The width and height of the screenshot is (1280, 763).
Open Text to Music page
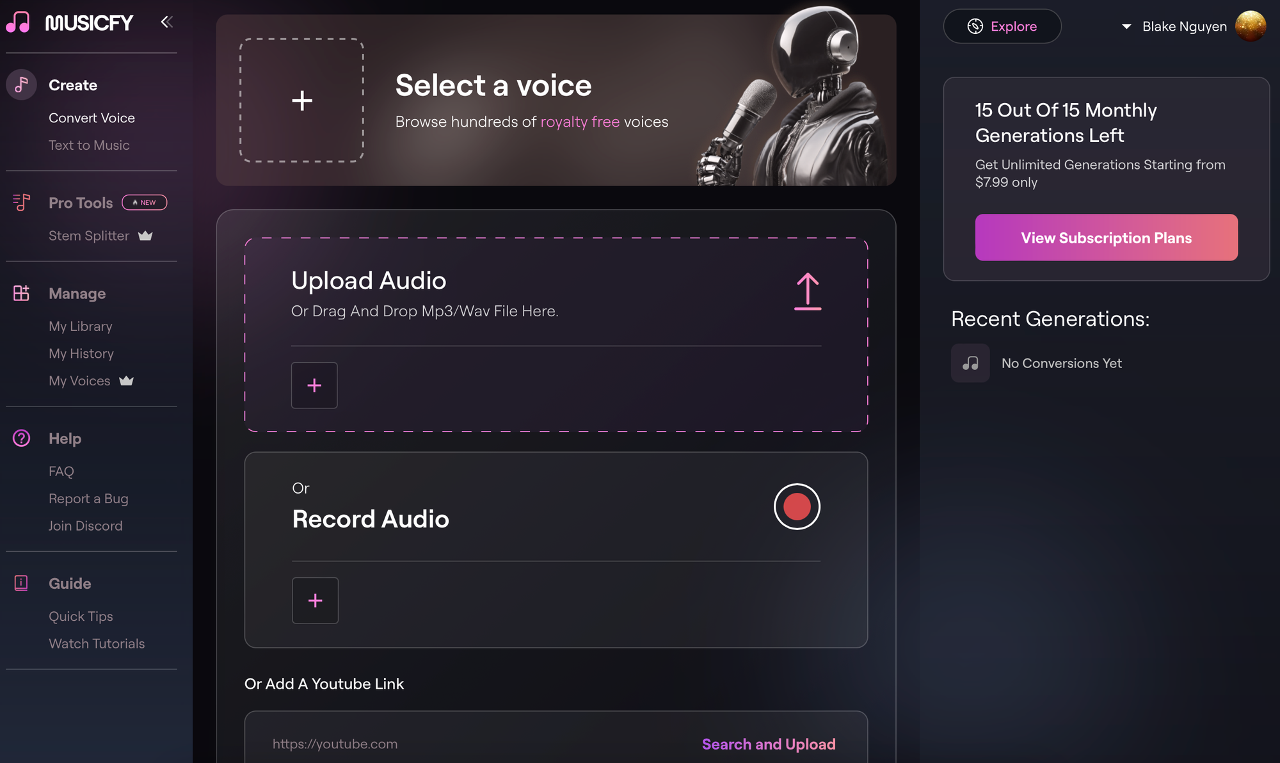point(89,145)
